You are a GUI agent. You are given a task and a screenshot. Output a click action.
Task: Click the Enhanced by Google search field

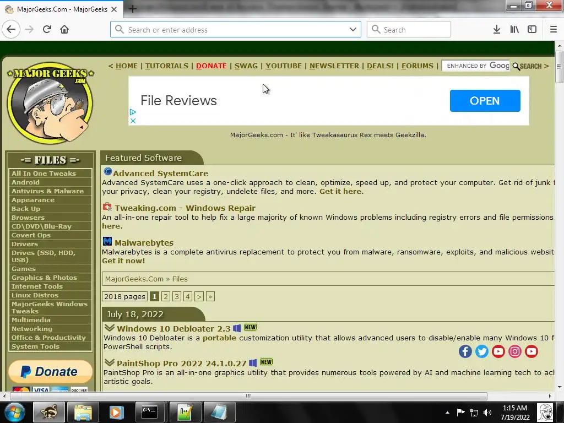(476, 66)
